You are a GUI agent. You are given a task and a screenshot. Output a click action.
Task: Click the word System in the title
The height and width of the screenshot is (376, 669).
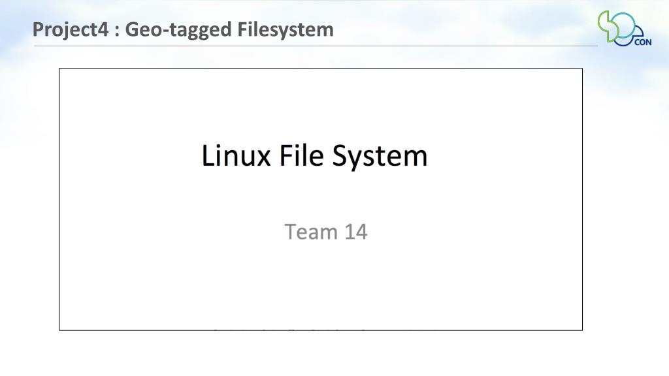pyautogui.click(x=380, y=157)
